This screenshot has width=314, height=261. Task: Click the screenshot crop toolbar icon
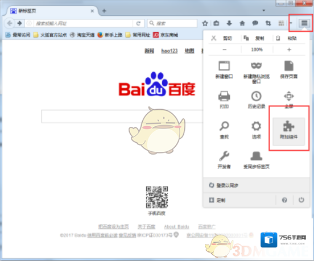tap(268, 23)
